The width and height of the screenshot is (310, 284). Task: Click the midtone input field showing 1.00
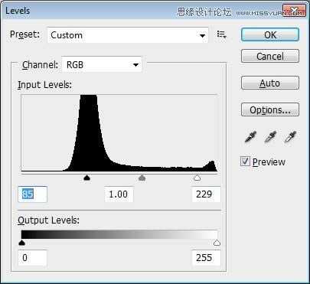119,194
